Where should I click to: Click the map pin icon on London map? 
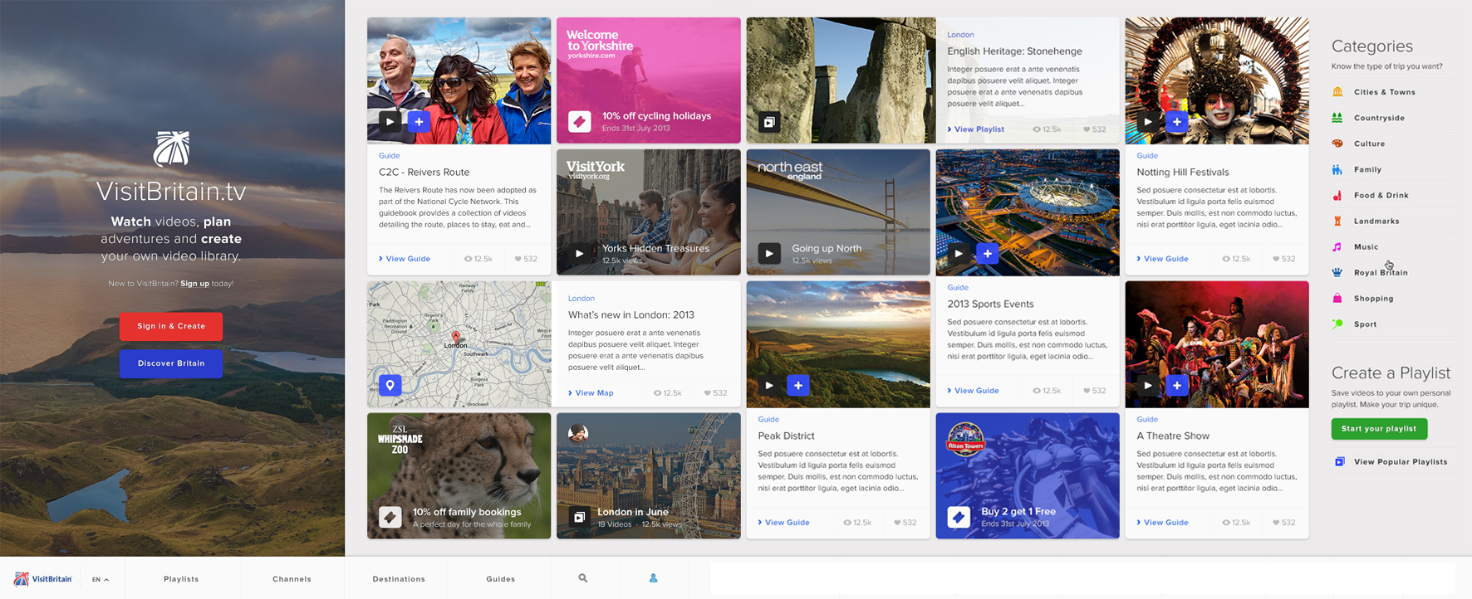390,385
